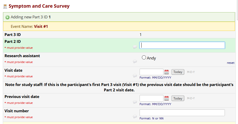Click into the Visit date input box

[151, 72]
